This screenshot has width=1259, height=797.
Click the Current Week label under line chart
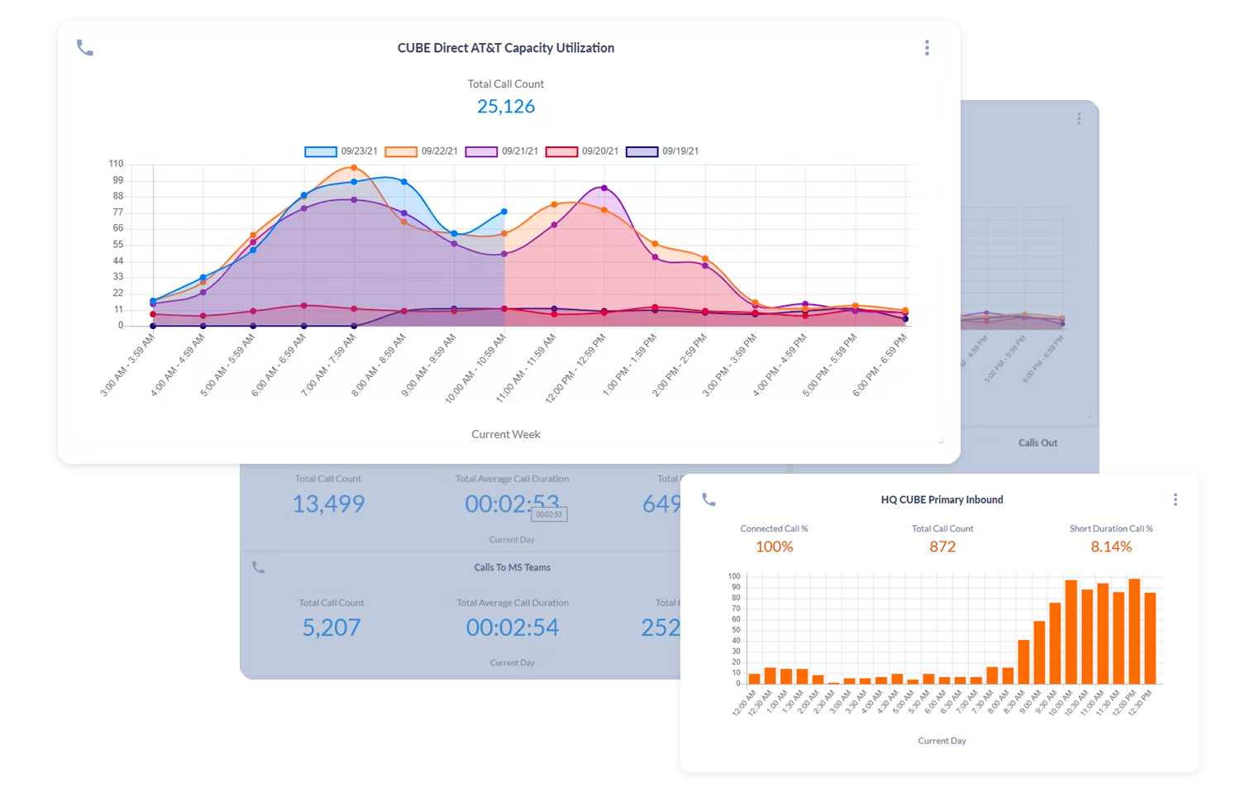(506, 434)
